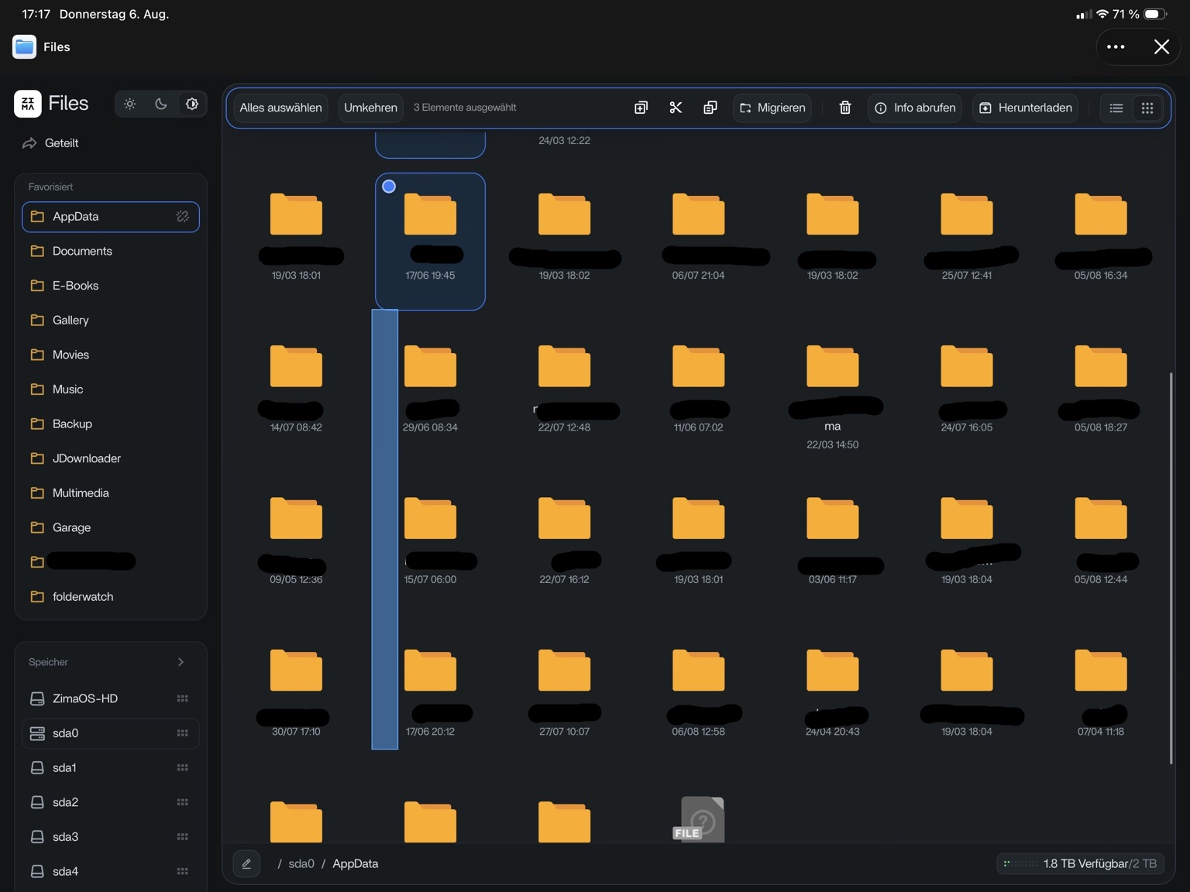Click Info abrufen button

click(915, 108)
